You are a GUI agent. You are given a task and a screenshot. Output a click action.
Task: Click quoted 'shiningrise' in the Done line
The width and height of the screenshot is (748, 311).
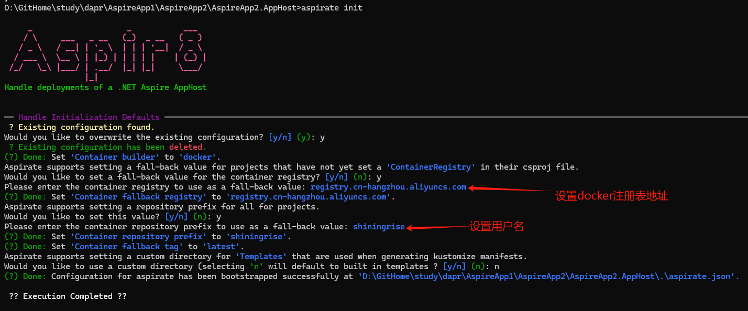256,237
